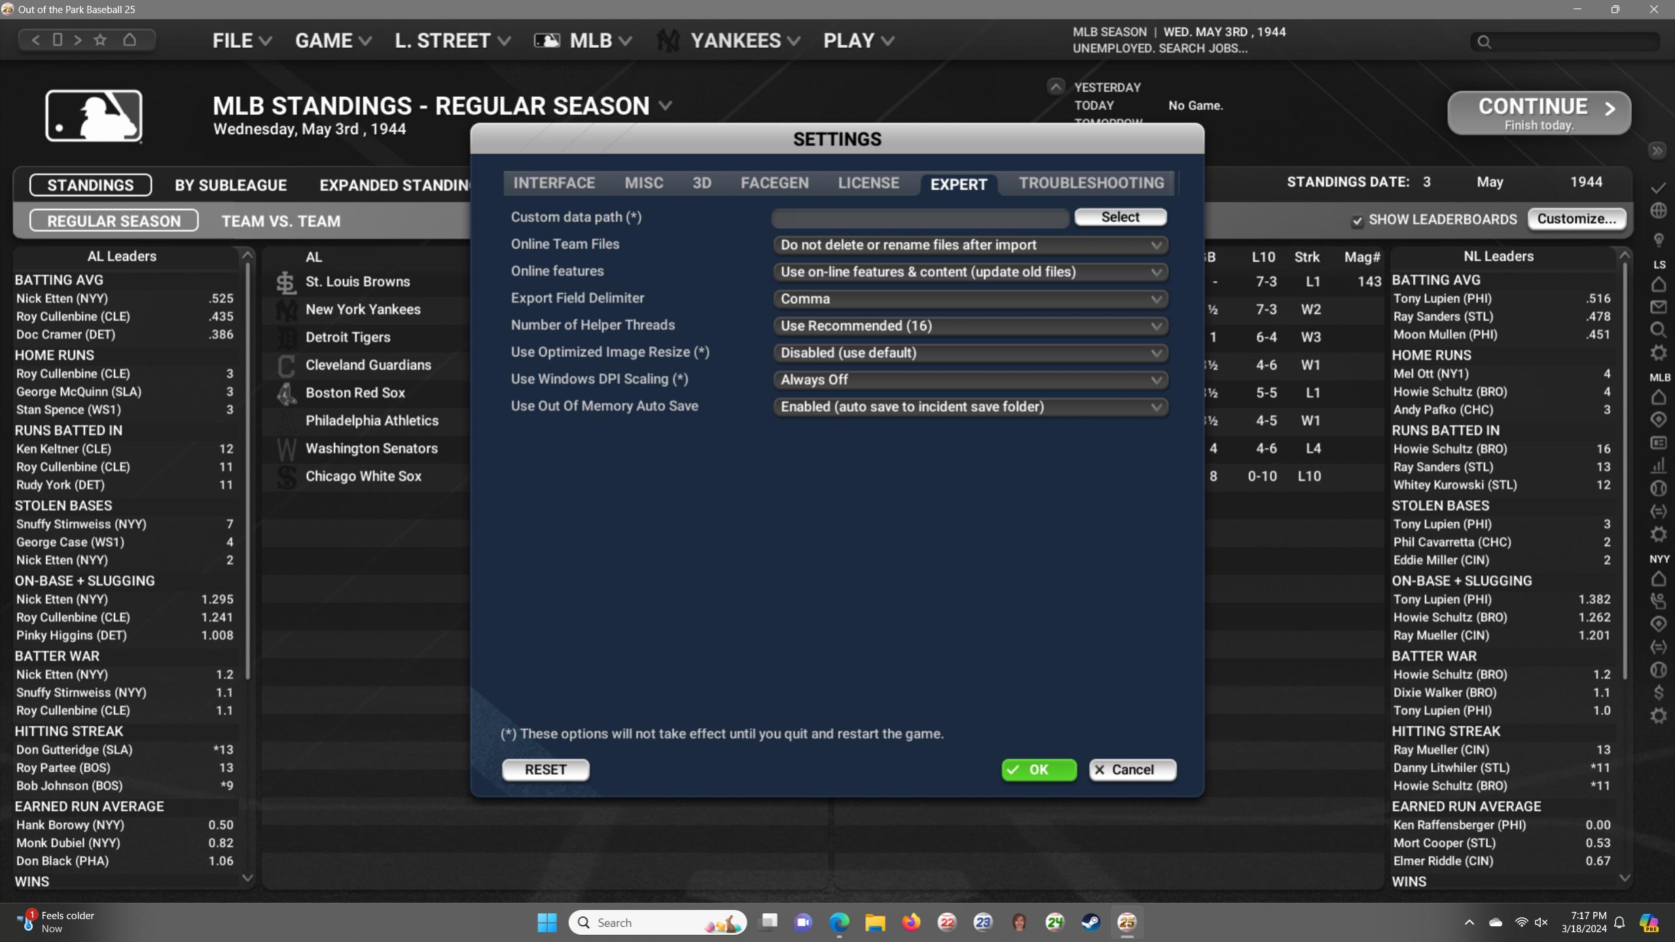Click the home icon in navigation bar
Image resolution: width=1675 pixels, height=942 pixels.
130,40
